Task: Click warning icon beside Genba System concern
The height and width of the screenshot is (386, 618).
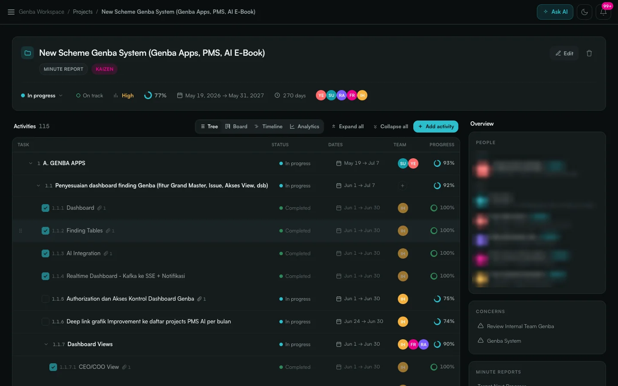Action: (481, 341)
